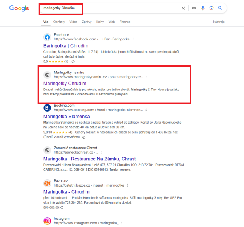Viewport: 244px width, 227px height.
Task: Click the search field containing 'maringotky Chrudim'
Action: point(109,8)
